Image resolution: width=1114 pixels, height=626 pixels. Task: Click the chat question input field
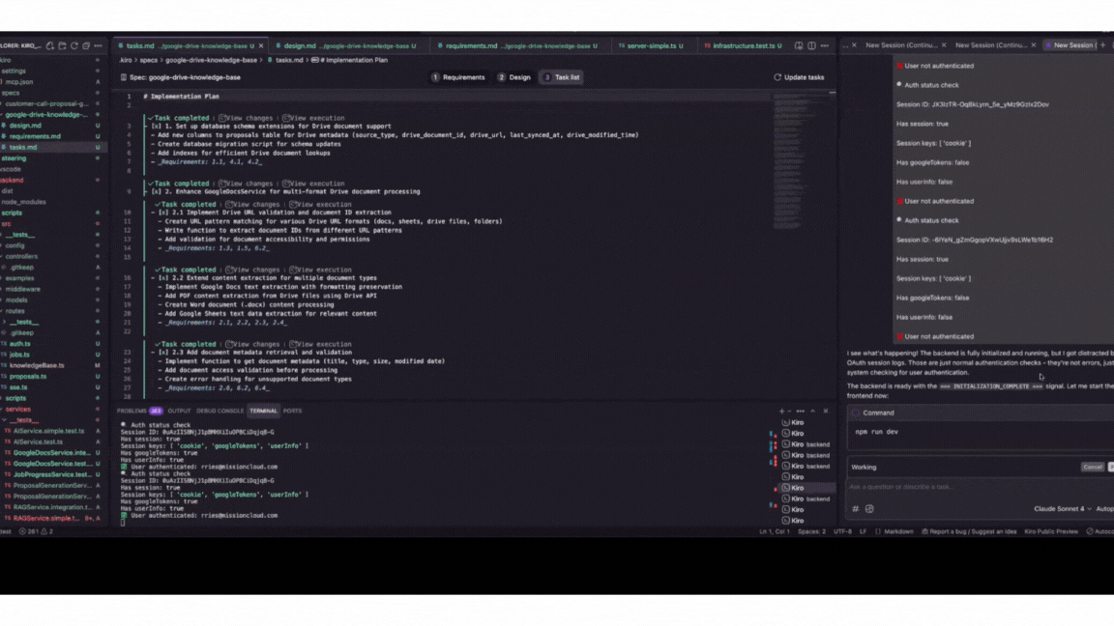click(967, 487)
